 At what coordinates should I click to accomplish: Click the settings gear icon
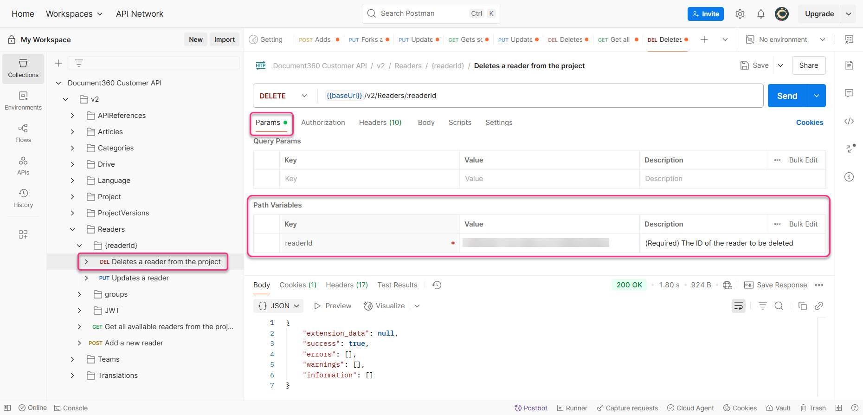tap(740, 14)
